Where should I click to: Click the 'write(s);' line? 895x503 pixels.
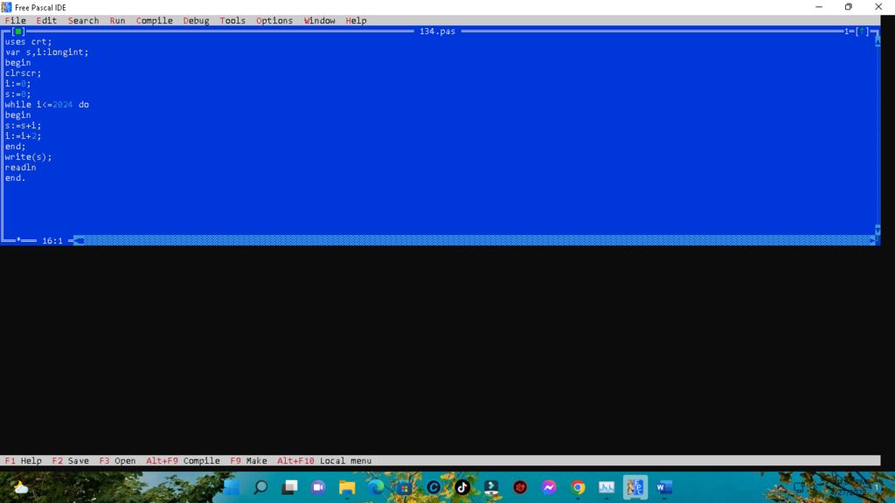28,157
